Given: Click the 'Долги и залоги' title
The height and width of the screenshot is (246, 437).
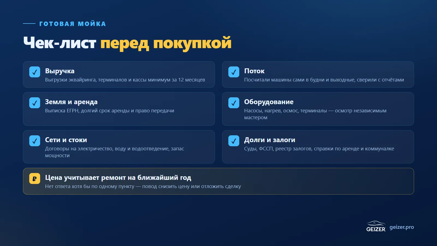Looking at the screenshot, I should (x=270, y=140).
